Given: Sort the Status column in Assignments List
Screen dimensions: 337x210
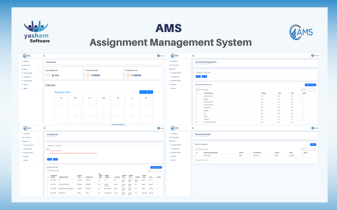Looking at the screenshot, I should point(150,177).
